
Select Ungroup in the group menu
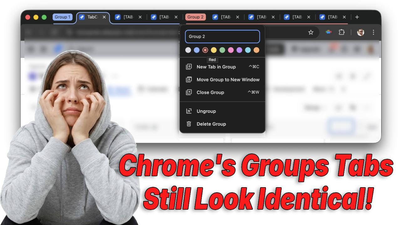point(222,111)
